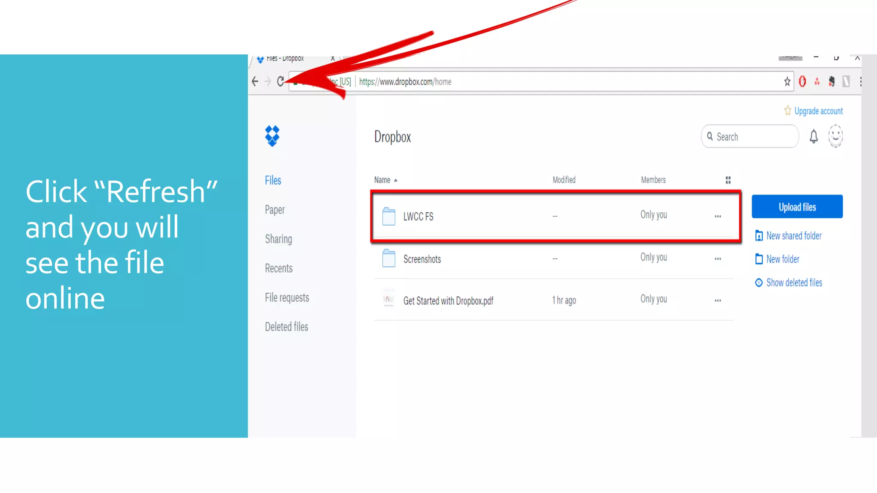This screenshot has width=877, height=493.
Task: Click the Members column header
Action: point(653,180)
